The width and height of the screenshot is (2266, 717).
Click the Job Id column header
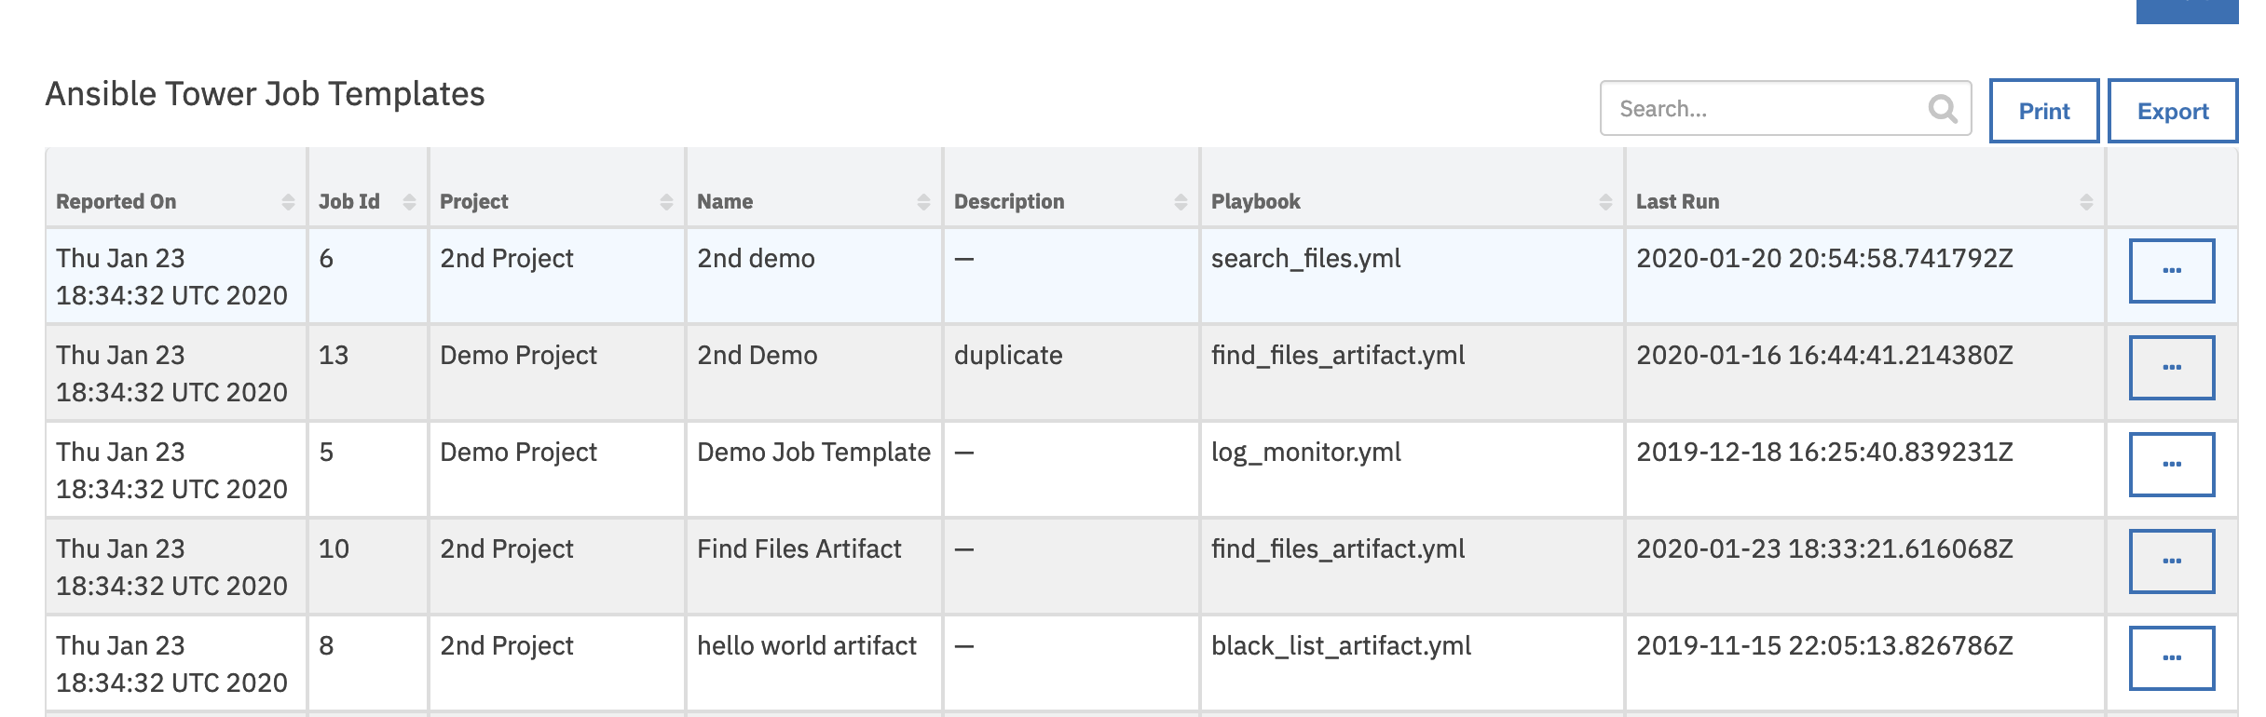(368, 189)
